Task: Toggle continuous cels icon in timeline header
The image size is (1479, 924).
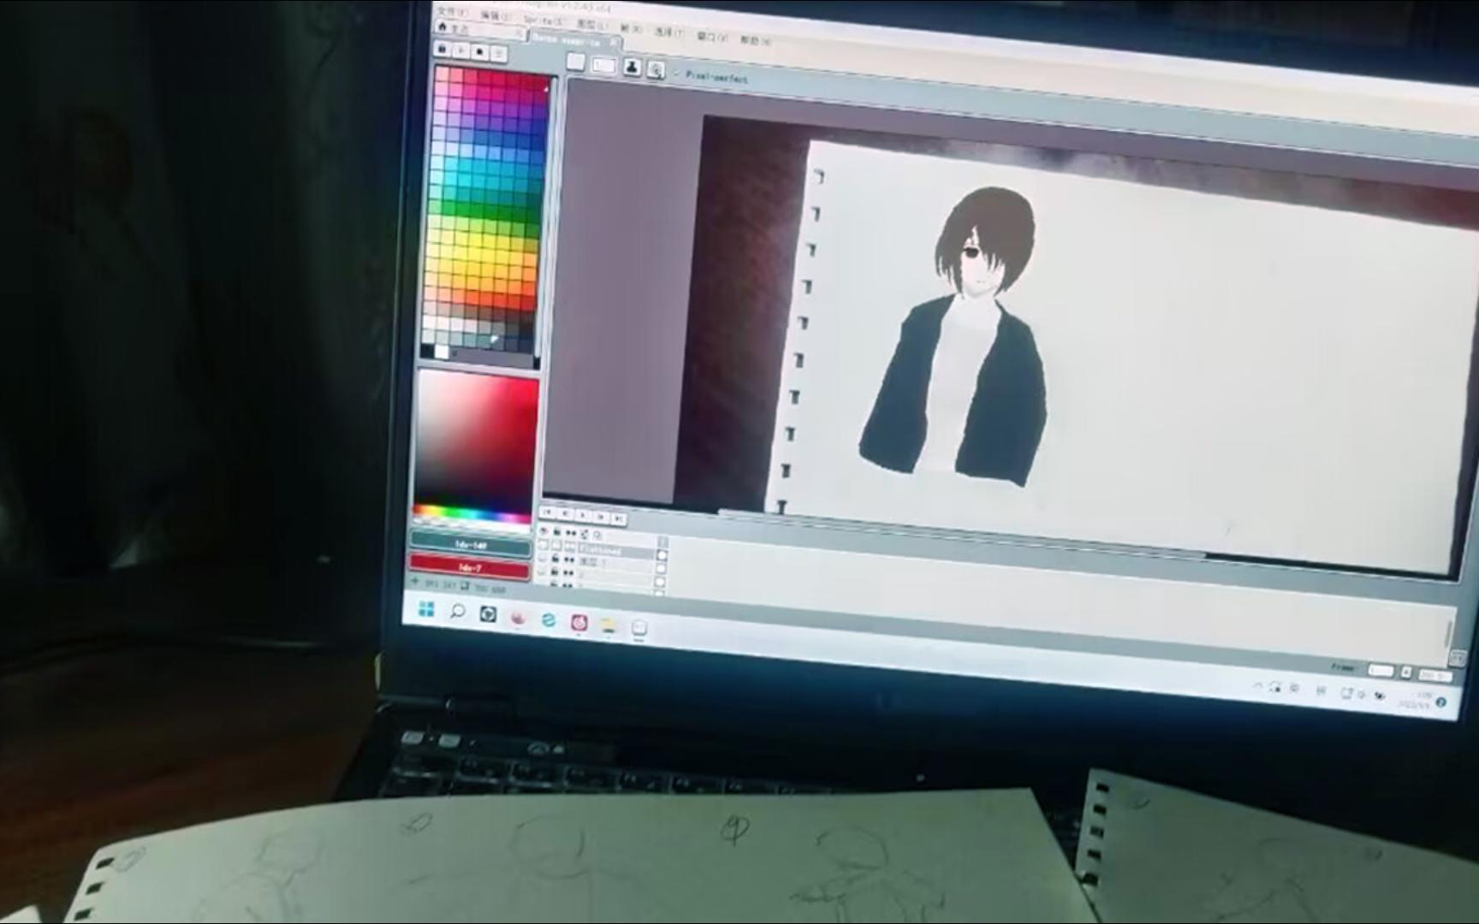Action: click(x=570, y=534)
